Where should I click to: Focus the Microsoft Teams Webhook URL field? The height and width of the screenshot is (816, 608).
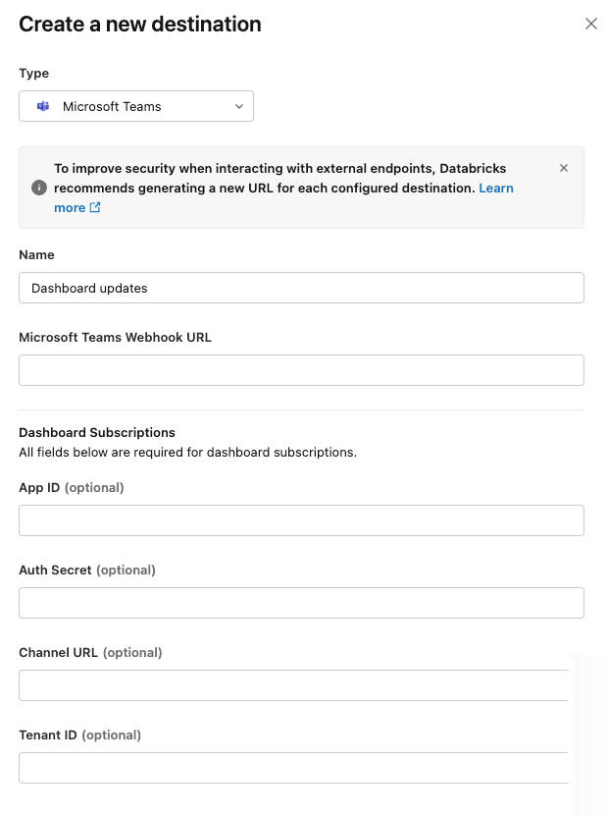click(301, 370)
